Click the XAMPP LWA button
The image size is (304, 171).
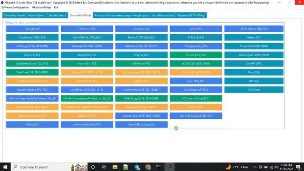(254, 64)
